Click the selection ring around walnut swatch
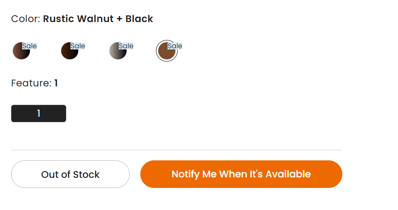 tap(167, 41)
